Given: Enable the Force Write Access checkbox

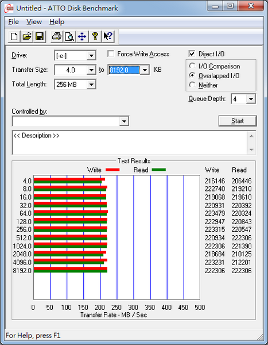Looking at the screenshot, I should point(111,54).
